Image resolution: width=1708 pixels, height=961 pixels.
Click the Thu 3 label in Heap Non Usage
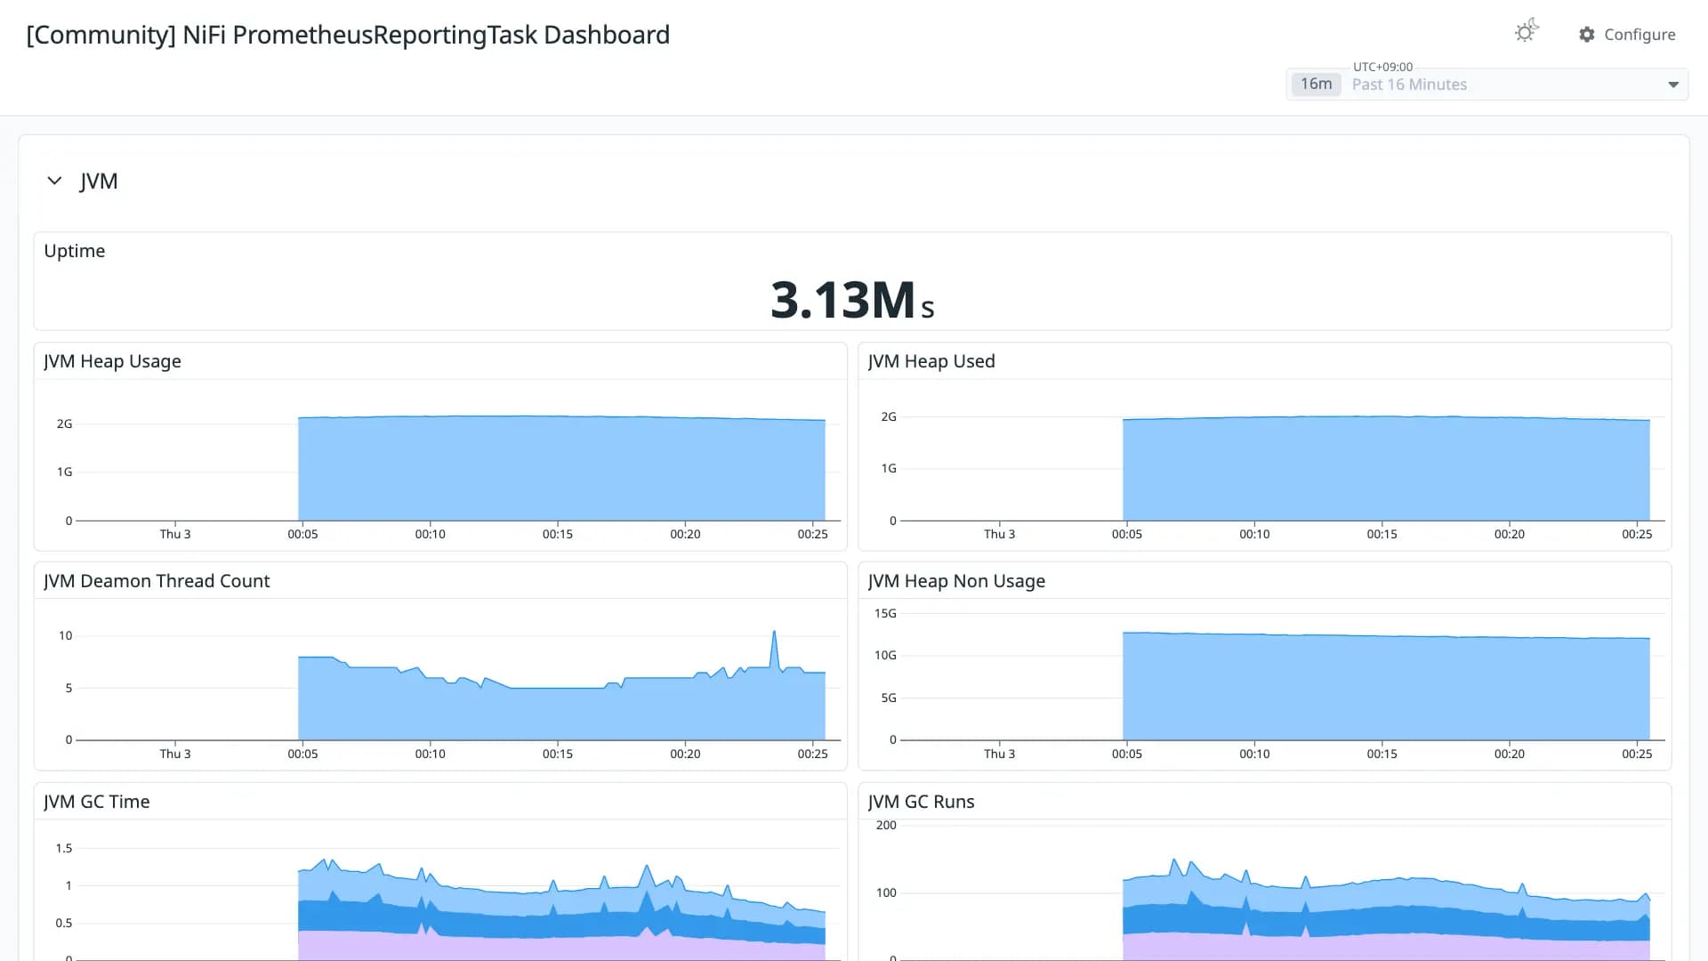(x=999, y=754)
